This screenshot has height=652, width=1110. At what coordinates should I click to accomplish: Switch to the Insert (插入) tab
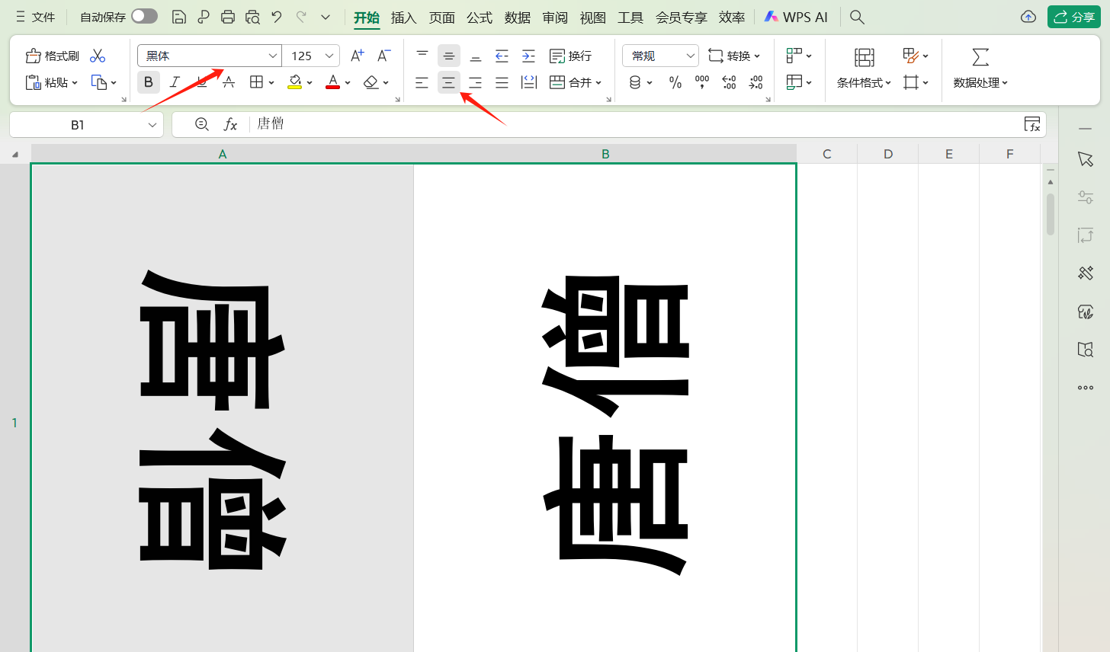403,18
